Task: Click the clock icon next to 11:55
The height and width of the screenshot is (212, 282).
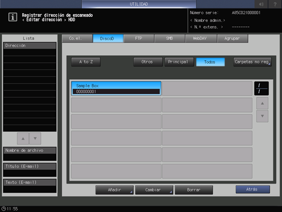Action: click(x=3, y=209)
